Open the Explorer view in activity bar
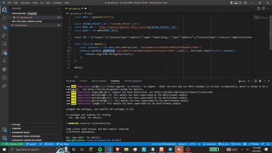The image size is (272, 153). tap(4, 10)
